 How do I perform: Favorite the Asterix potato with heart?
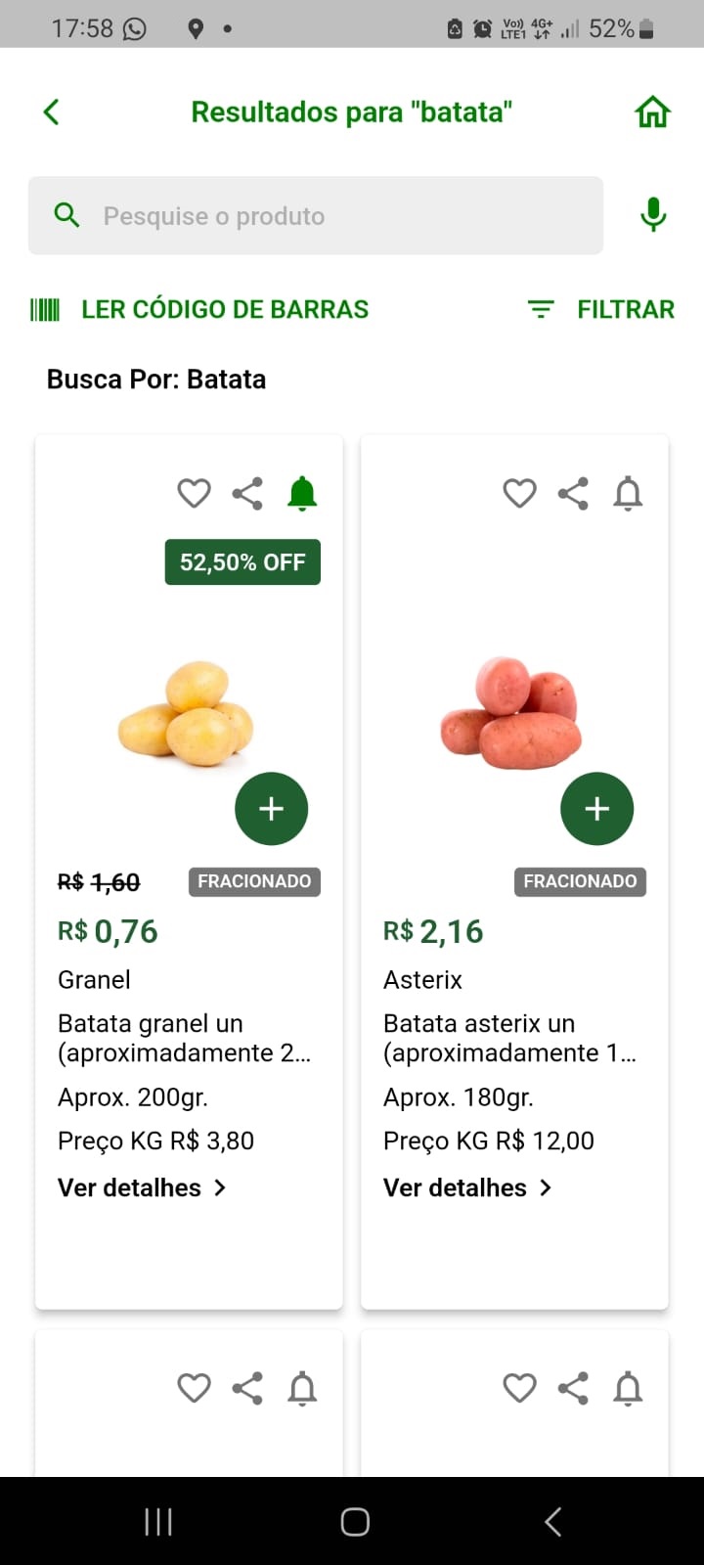(519, 494)
